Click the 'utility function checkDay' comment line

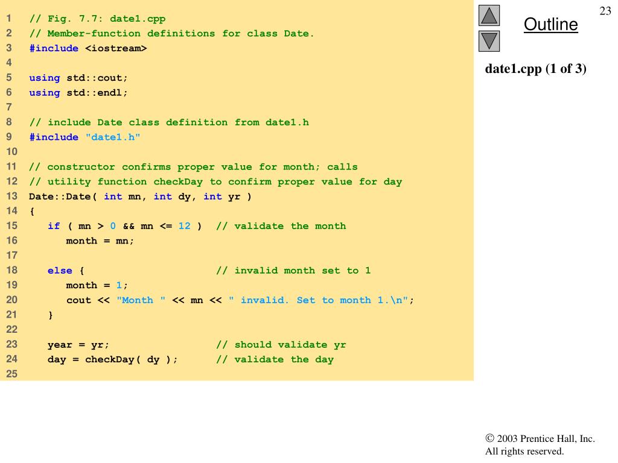(x=215, y=182)
